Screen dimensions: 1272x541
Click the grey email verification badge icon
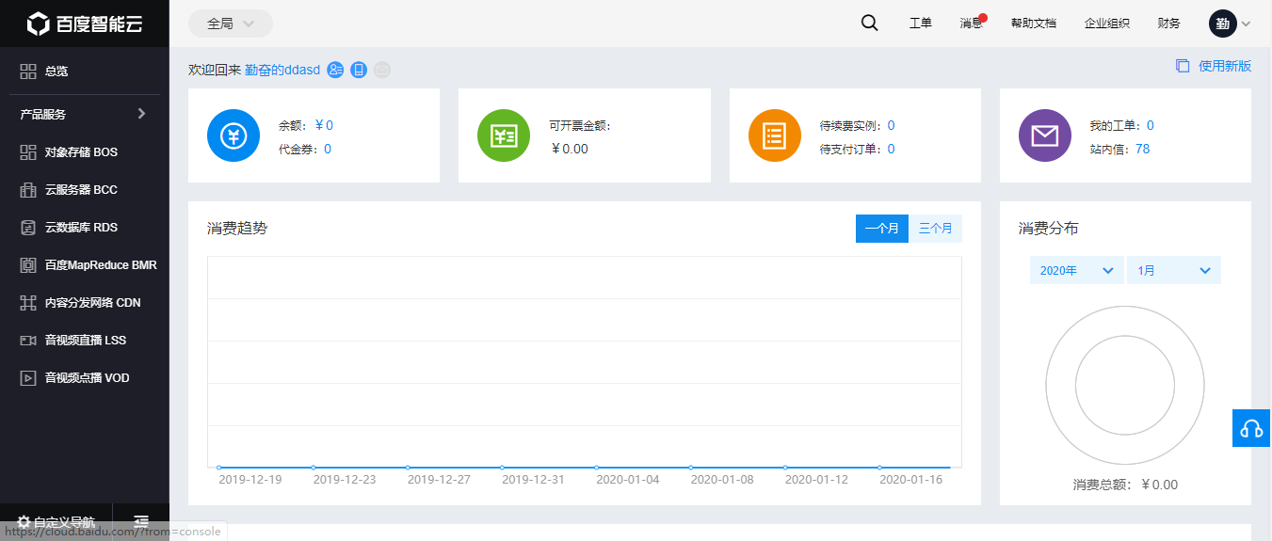(x=382, y=70)
